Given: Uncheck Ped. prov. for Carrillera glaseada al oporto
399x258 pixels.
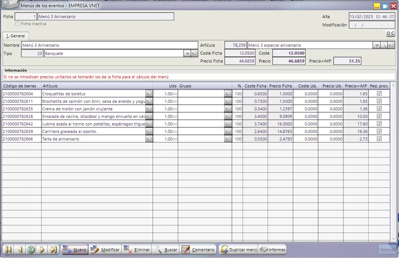Looking at the screenshot, I should 379,131.
